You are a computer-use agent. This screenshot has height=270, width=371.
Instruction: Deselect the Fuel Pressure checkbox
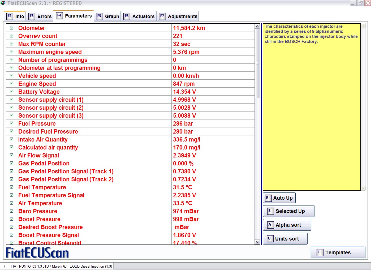tap(12, 123)
